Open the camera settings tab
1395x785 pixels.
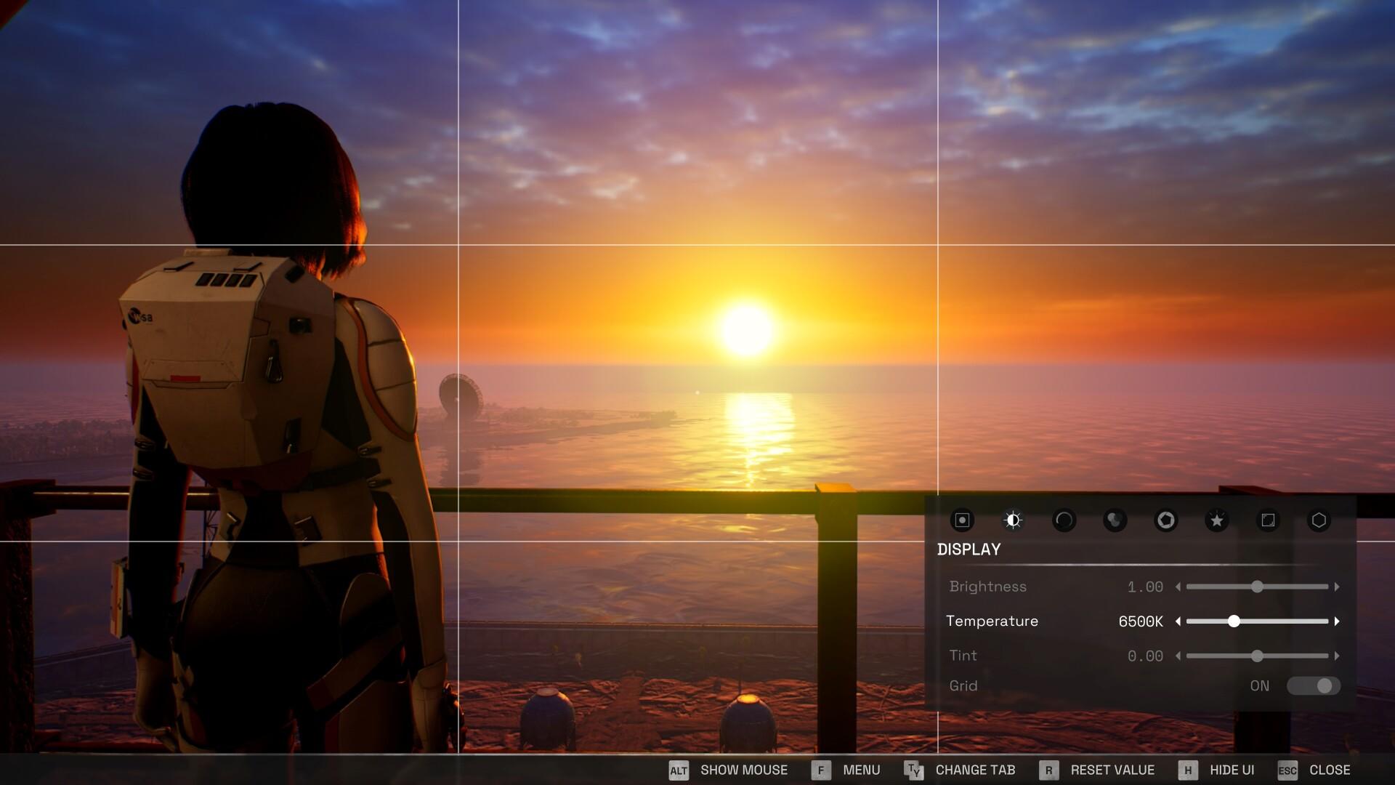point(962,520)
